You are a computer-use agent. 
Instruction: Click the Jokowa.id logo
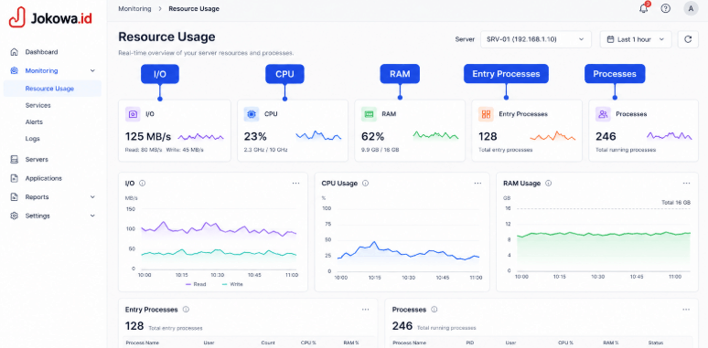click(50, 17)
